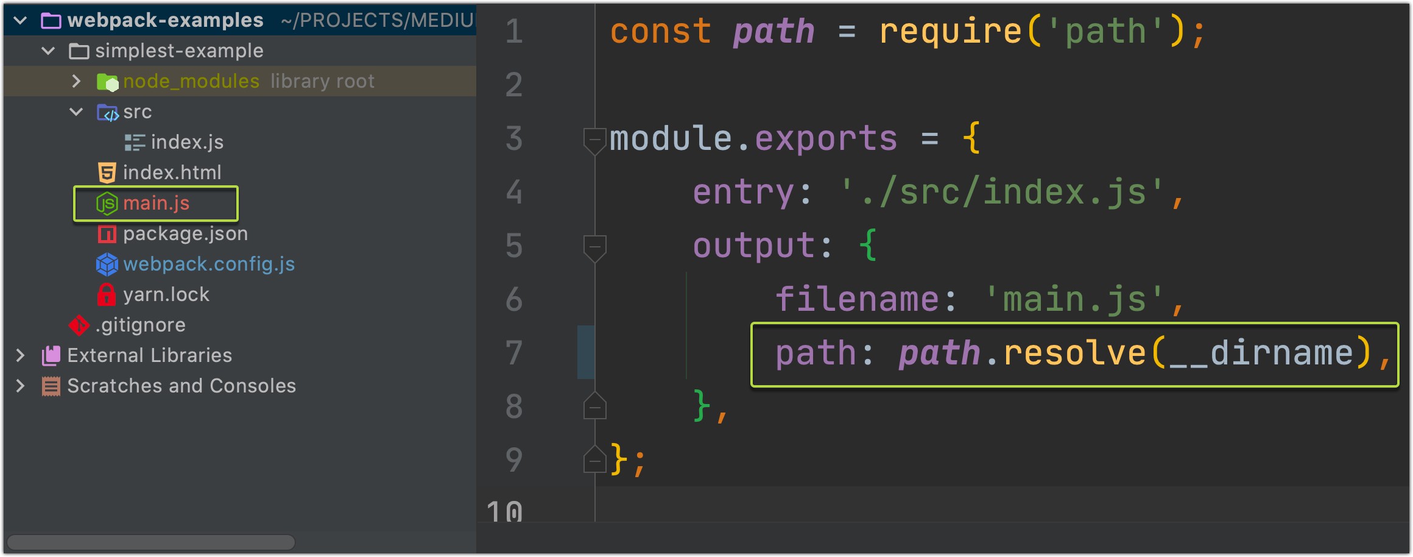Collapse the webpack-examples project root
This screenshot has width=1413, height=557.
(20, 21)
